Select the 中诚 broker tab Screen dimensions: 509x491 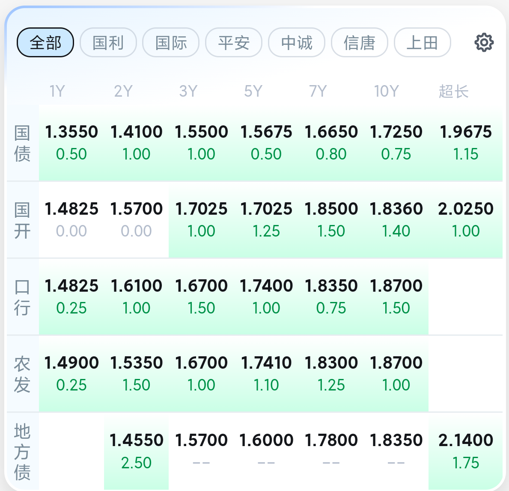click(x=297, y=42)
